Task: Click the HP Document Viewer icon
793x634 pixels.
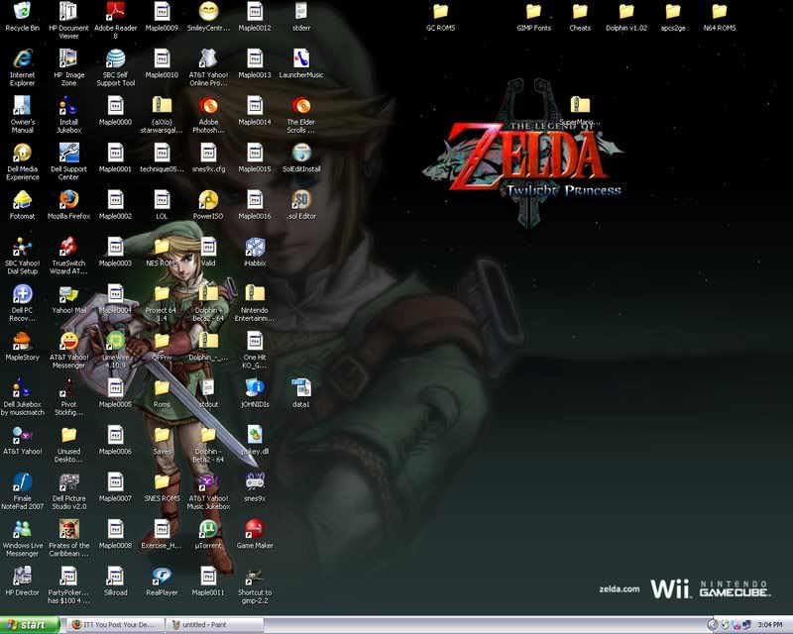Action: pyautogui.click(x=68, y=11)
